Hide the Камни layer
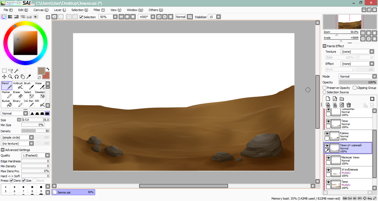 pyautogui.click(x=327, y=133)
